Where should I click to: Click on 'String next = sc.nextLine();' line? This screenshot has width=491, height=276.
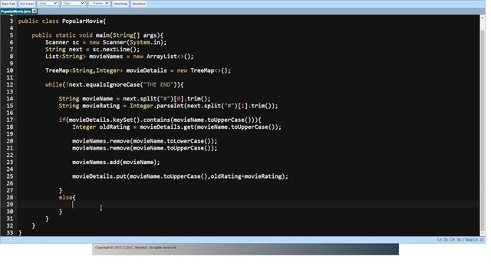92,49
